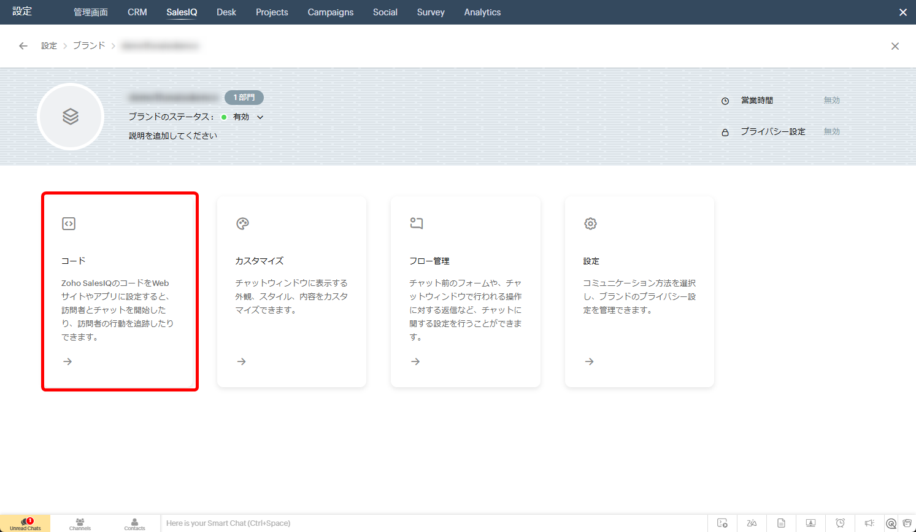
Task: Open the カスタマイズ card title
Action: 260,261
